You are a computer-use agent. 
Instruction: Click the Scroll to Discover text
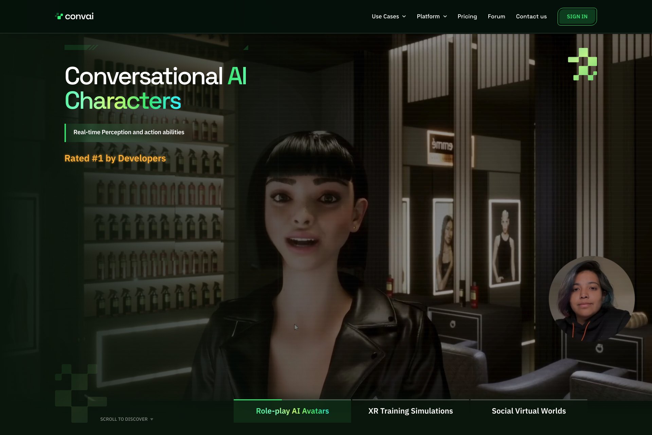[124, 419]
